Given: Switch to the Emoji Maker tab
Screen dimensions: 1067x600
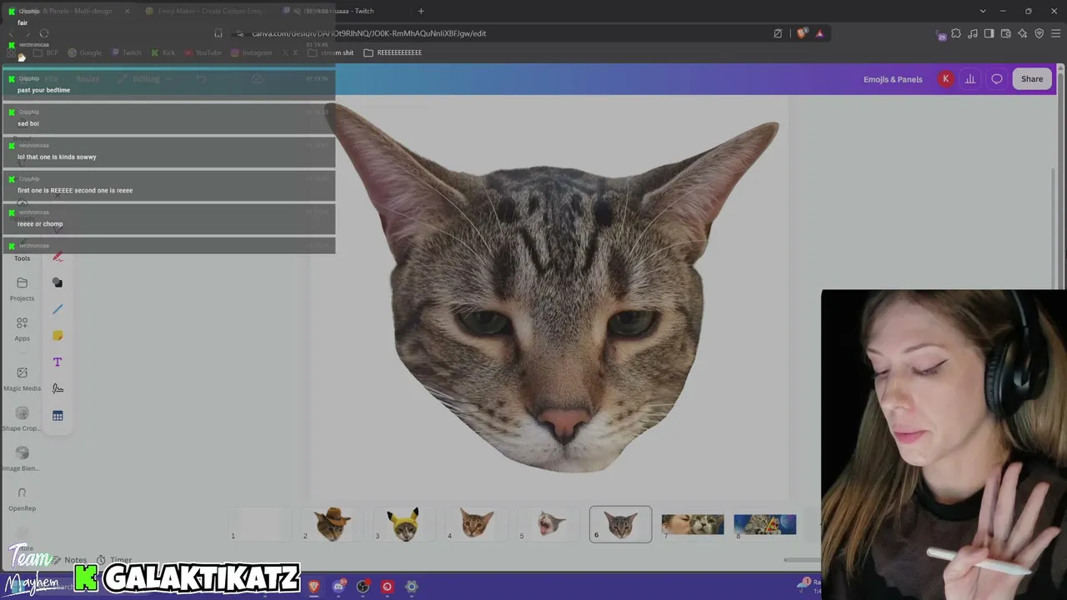Looking at the screenshot, I should [205, 11].
